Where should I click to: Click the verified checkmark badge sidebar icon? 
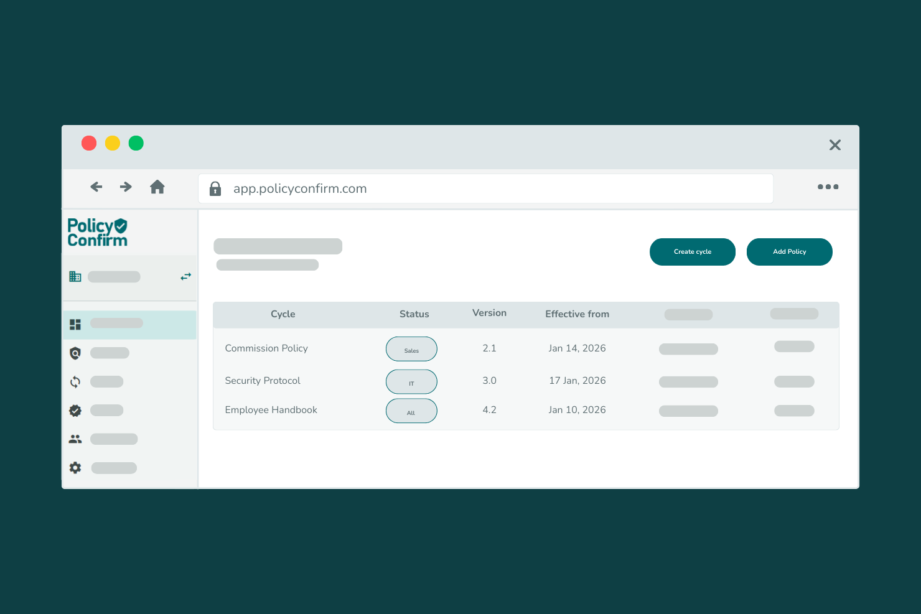(x=75, y=411)
